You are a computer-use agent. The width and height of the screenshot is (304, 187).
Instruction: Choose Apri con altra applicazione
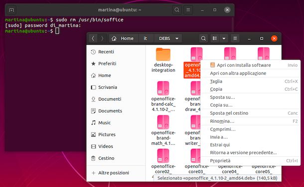[x=251, y=73]
